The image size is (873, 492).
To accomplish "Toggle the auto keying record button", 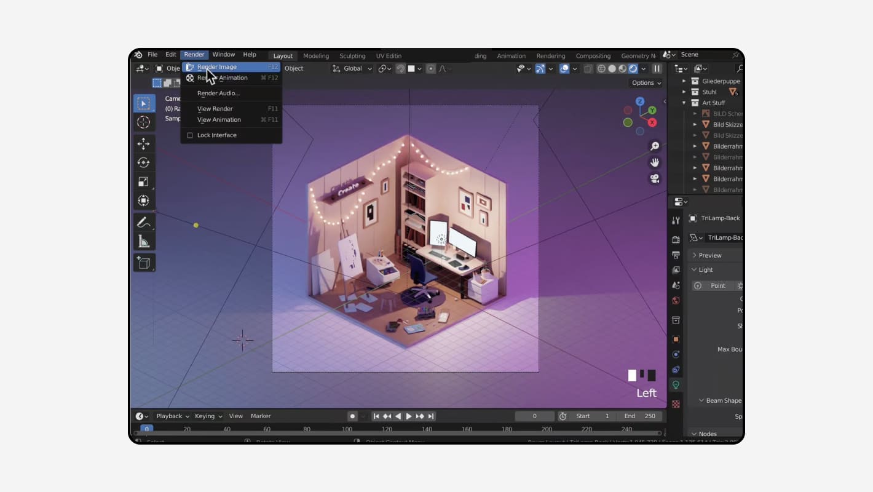I will coord(352,416).
